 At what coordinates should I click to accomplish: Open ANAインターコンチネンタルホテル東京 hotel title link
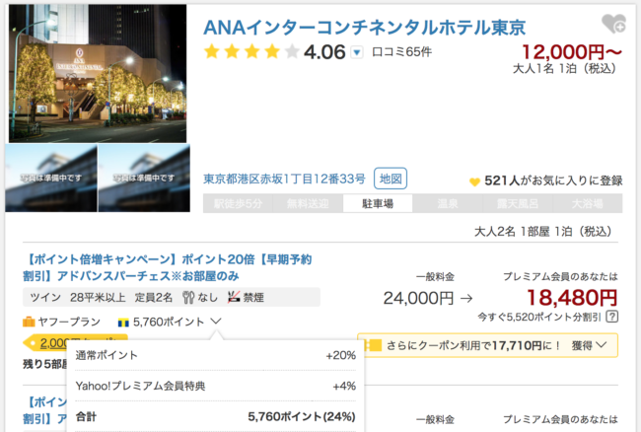364,28
